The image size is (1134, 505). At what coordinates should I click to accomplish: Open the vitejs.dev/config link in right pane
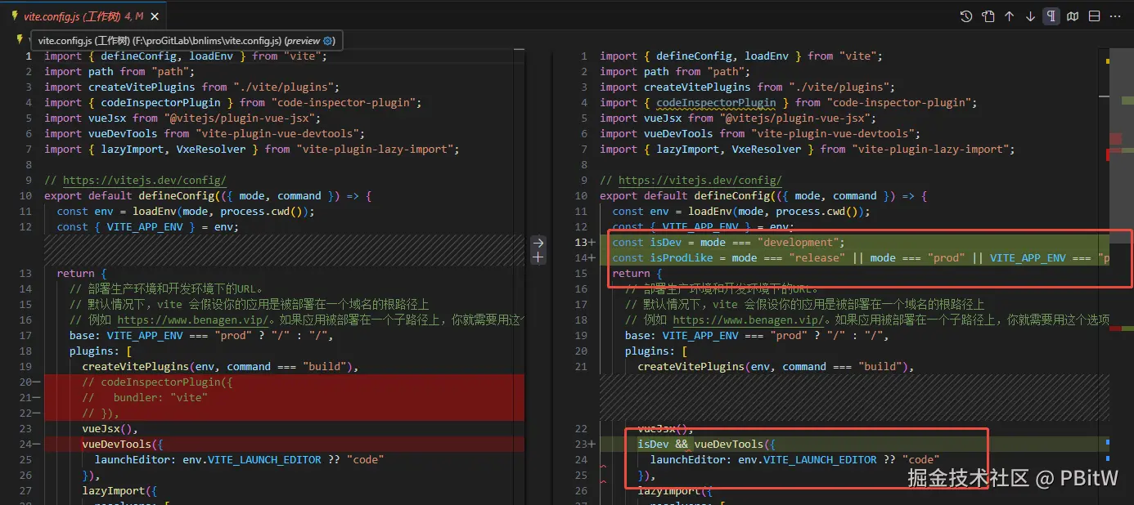700,181
